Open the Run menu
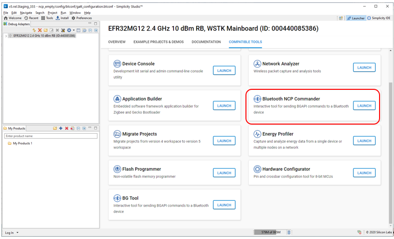The image size is (394, 239). coord(63,13)
